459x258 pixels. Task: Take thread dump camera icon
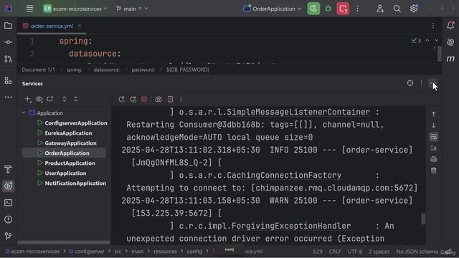click(x=158, y=100)
